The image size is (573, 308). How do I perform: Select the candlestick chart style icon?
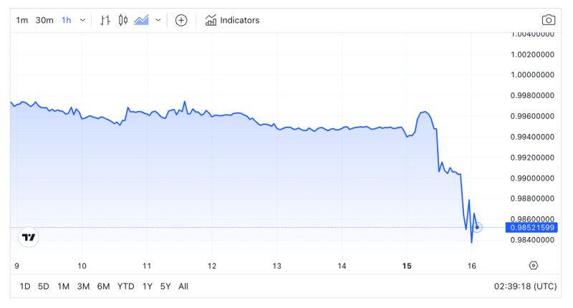(122, 20)
